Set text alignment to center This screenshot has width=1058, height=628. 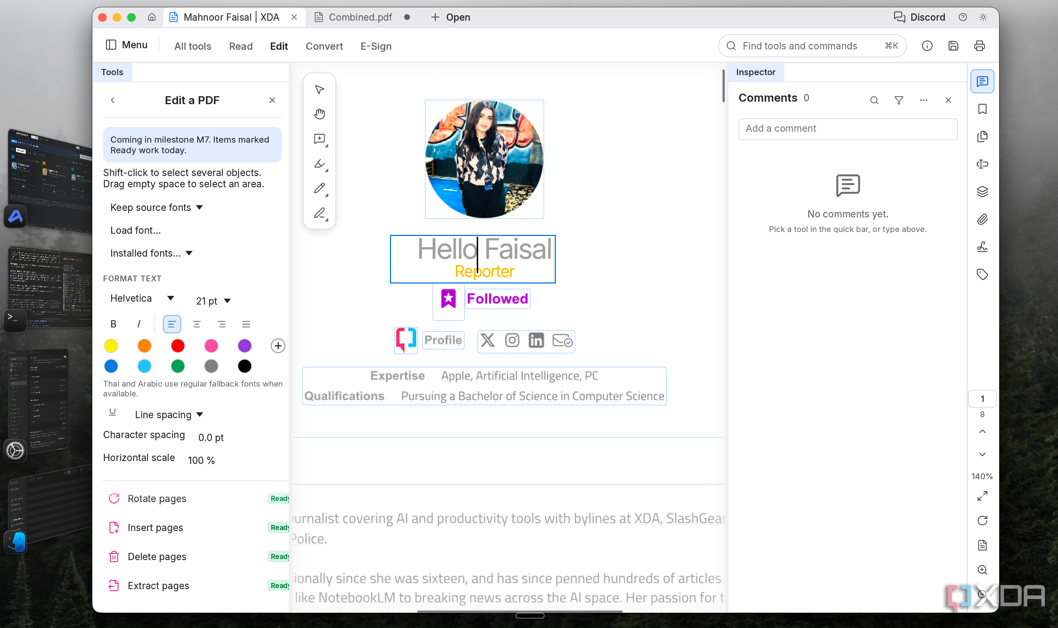(196, 324)
